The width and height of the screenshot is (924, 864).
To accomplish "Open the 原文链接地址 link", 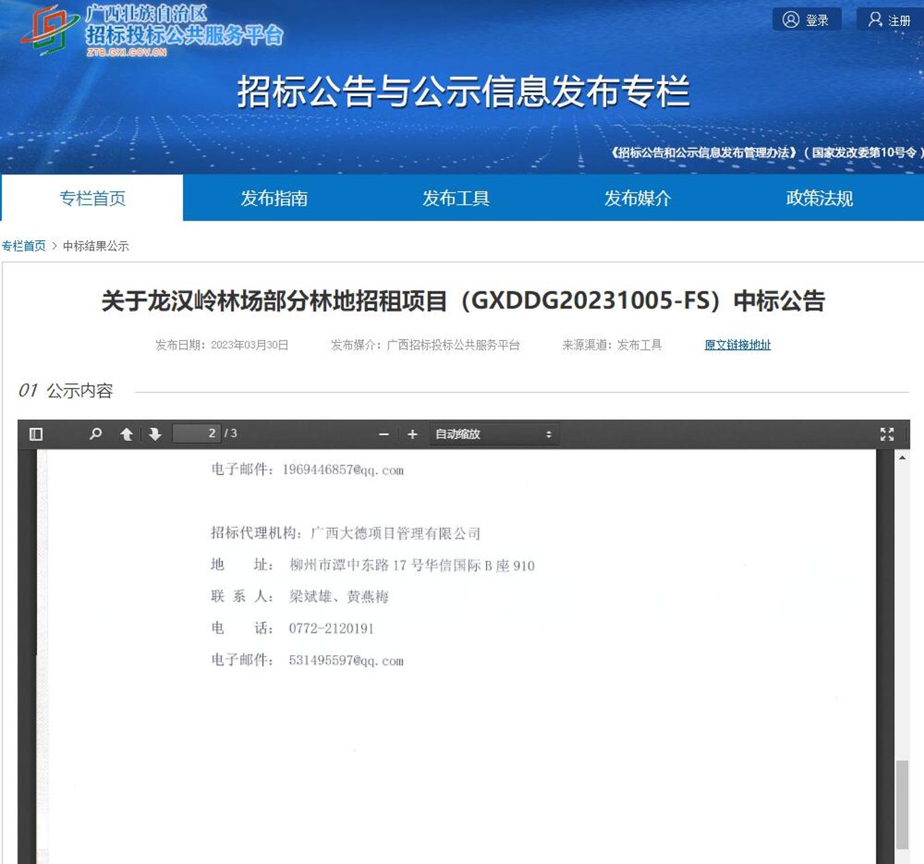I will pyautogui.click(x=737, y=345).
